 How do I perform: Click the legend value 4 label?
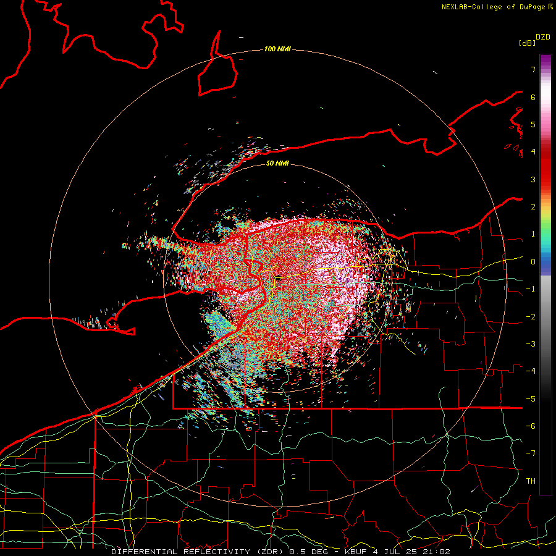533,152
